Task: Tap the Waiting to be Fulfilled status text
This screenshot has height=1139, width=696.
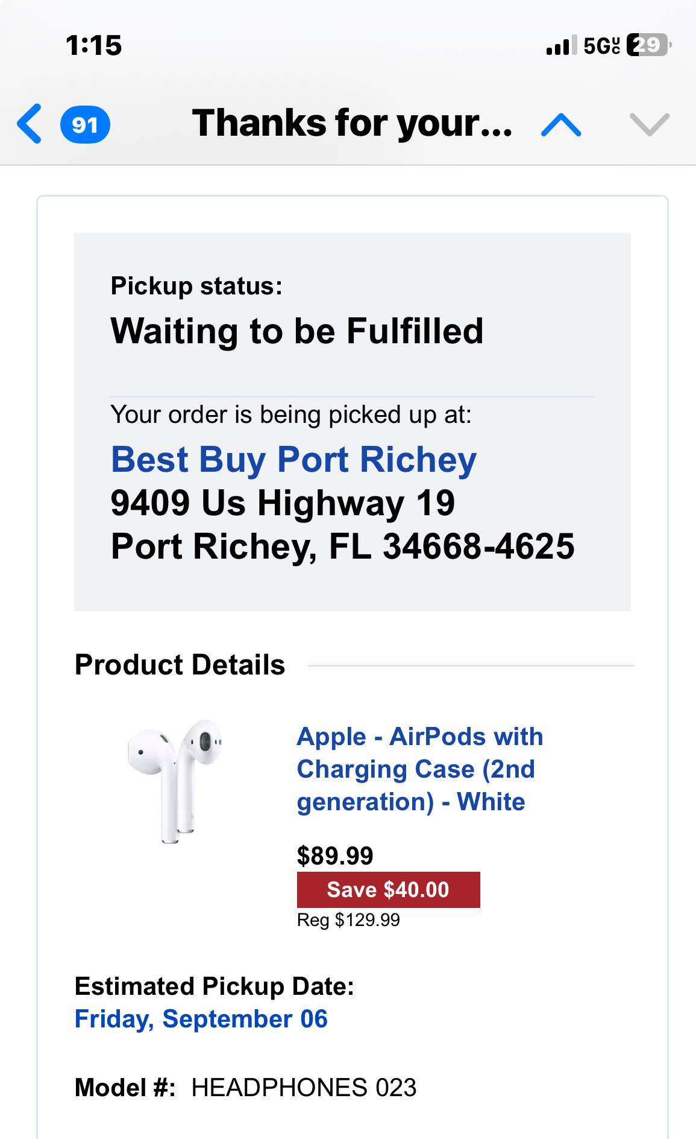Action: (296, 330)
